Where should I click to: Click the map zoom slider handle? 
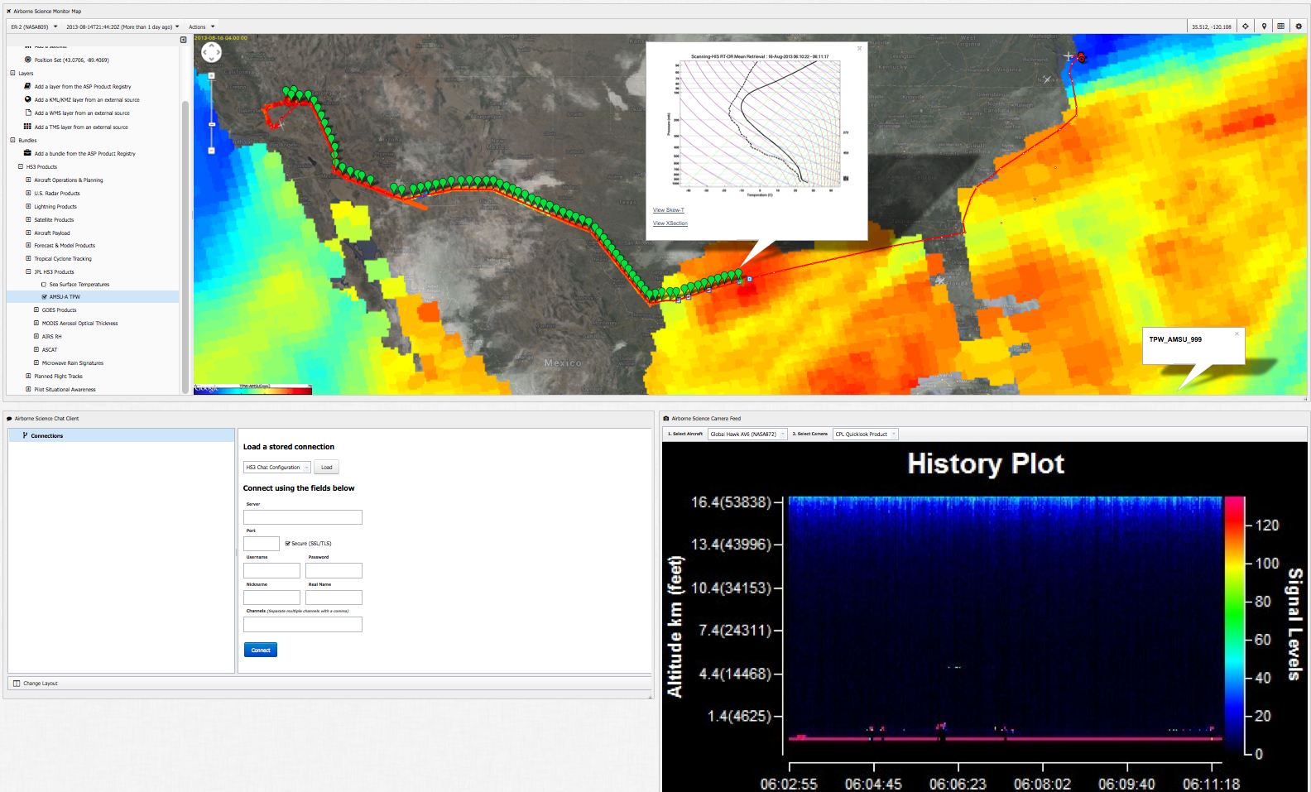pyautogui.click(x=212, y=124)
